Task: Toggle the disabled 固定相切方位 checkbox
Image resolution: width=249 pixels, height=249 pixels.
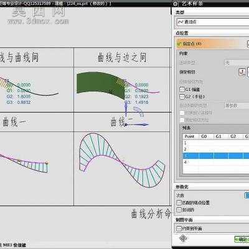Action: 182,120
